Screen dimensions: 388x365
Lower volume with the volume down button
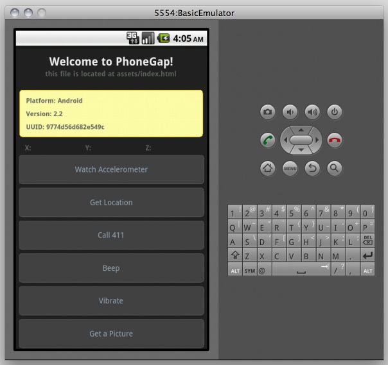290,112
